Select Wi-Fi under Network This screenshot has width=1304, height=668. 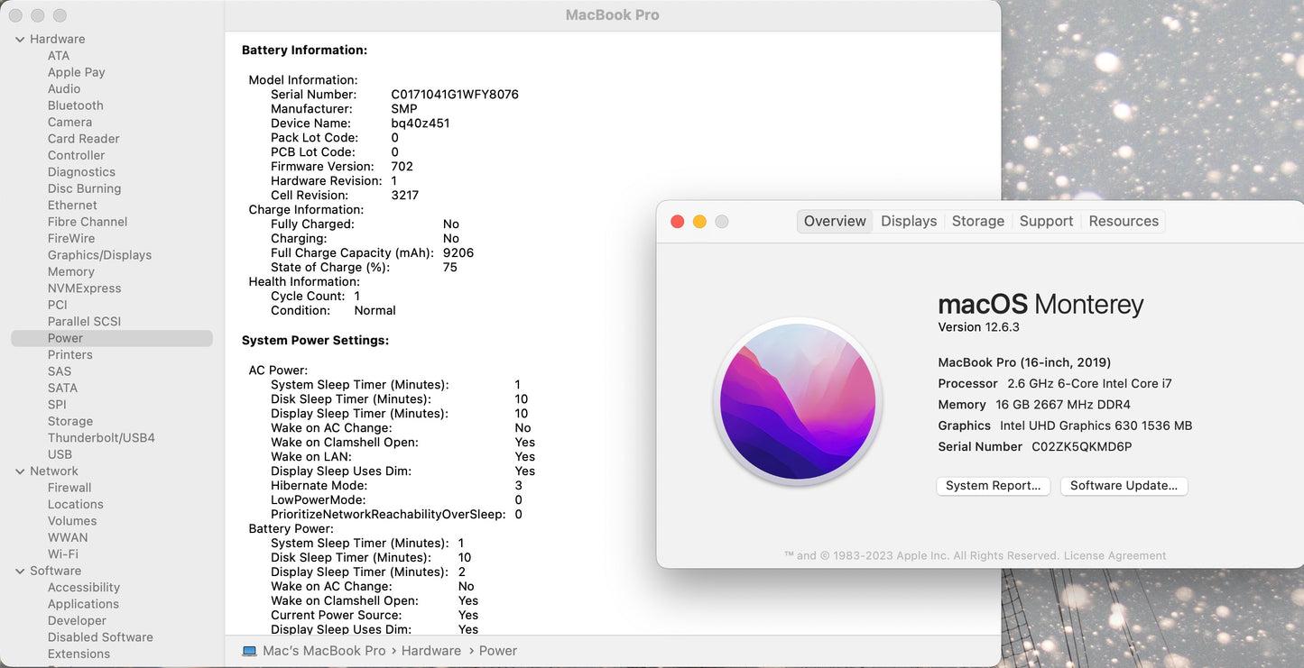coord(62,554)
